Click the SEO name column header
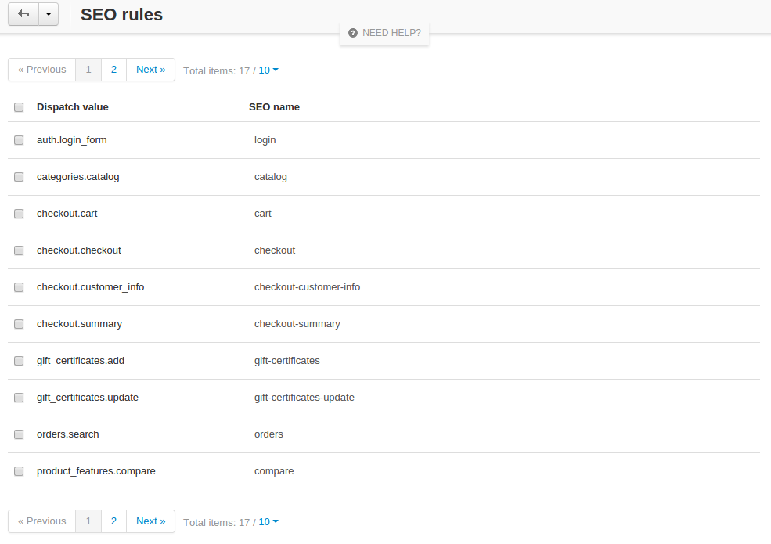 coord(275,107)
